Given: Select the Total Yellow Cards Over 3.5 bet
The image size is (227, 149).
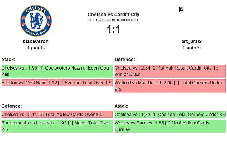Looking at the screenshot, I should [x=57, y=115].
